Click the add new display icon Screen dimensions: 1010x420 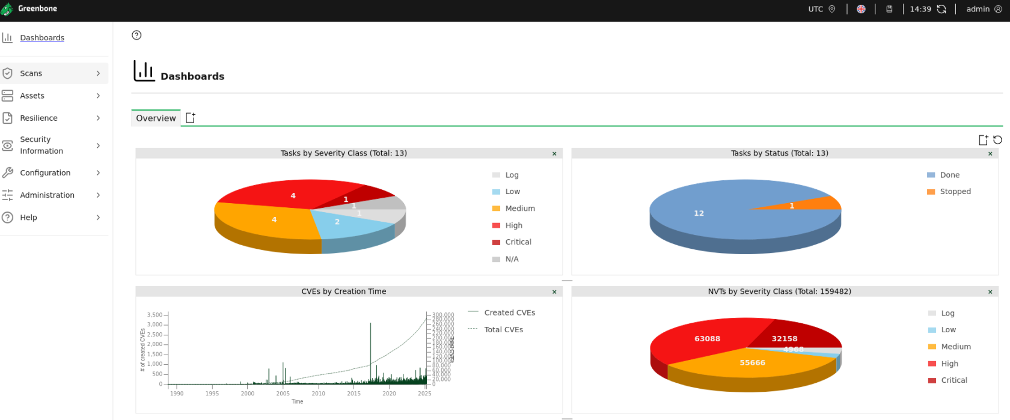983,140
